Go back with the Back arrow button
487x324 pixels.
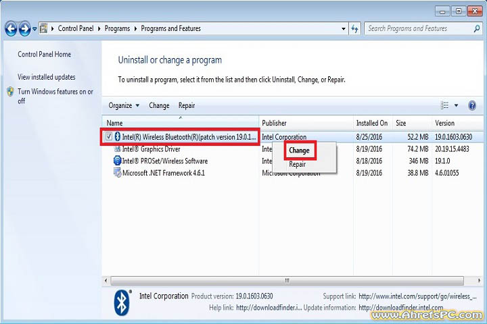tap(11, 29)
